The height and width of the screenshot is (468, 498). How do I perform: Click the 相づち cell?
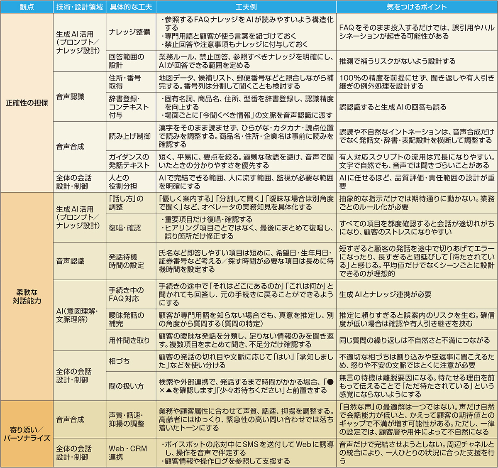[131, 361]
